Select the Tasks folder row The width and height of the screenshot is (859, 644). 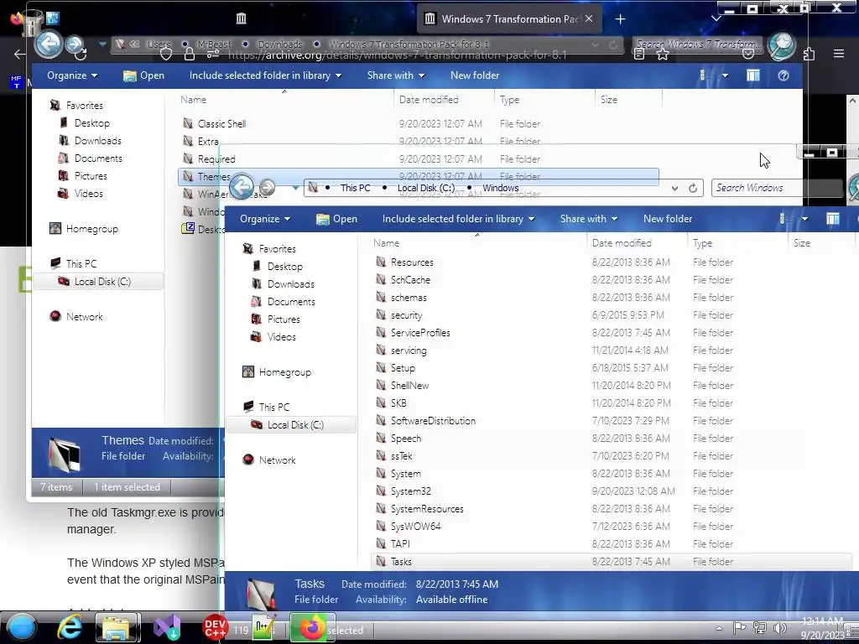click(612, 561)
